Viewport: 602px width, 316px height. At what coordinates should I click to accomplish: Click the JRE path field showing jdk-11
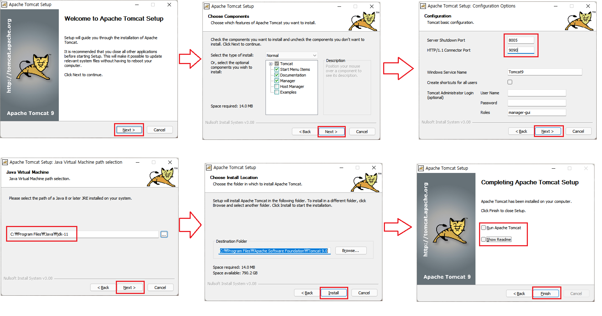tap(84, 234)
